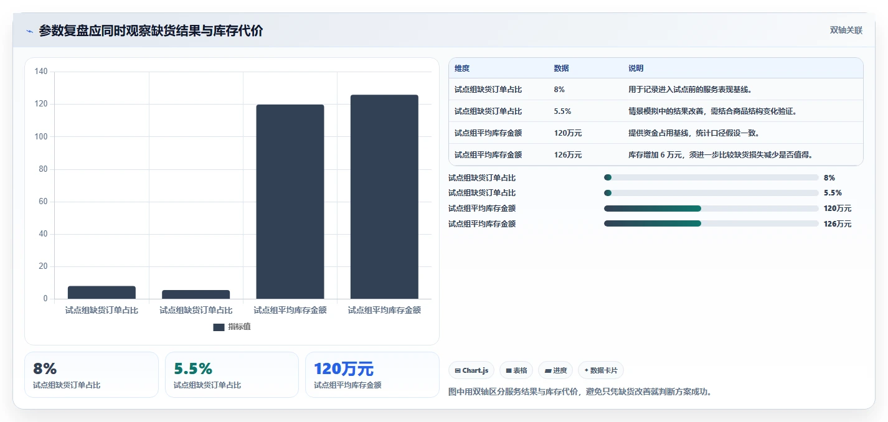This screenshot has height=422, width=888.
Task: Open the 120万元 data card
Action: (372, 375)
